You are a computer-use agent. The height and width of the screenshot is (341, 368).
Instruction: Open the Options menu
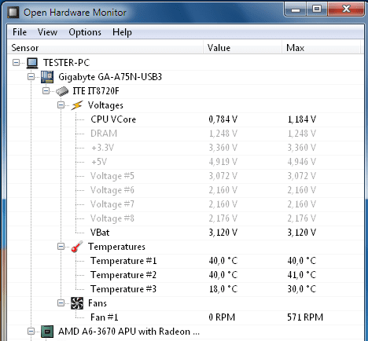(x=85, y=32)
